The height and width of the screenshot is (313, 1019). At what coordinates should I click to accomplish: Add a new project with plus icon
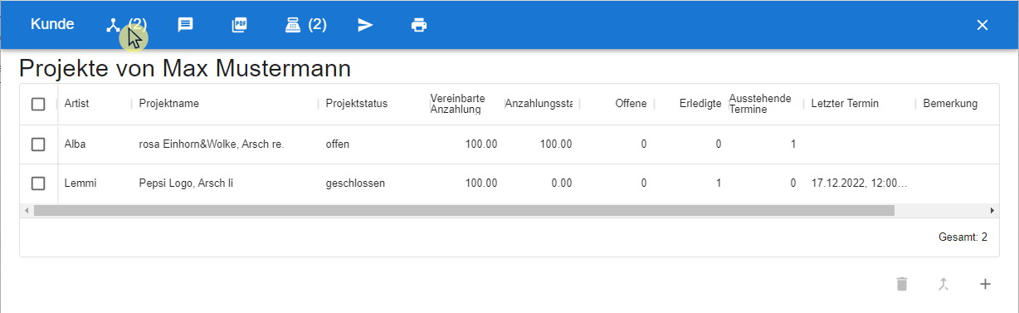(x=985, y=284)
